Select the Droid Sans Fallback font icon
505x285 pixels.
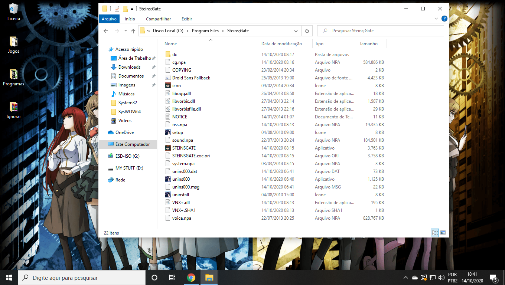pos(168,78)
